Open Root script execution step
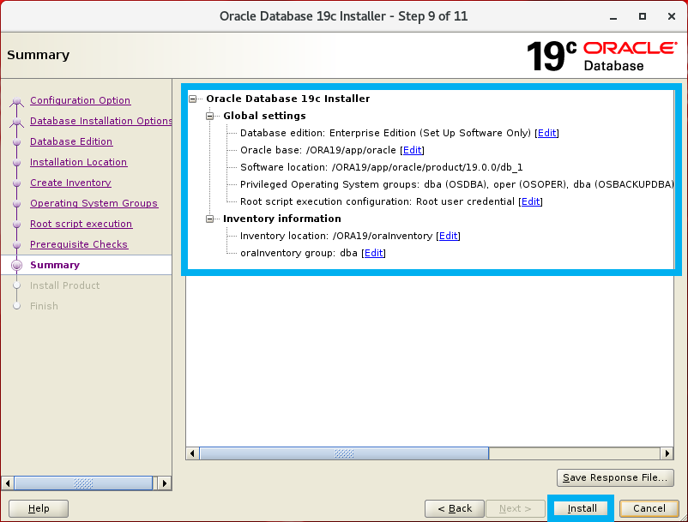Image resolution: width=688 pixels, height=522 pixels. coord(81,224)
